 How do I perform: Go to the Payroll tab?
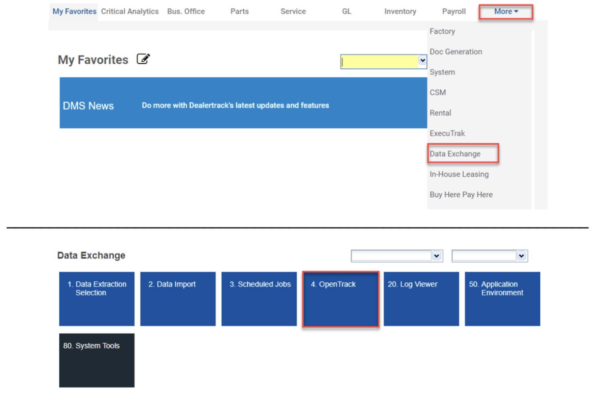tap(454, 12)
